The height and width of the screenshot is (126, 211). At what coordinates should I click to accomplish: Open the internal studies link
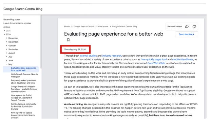88,56
